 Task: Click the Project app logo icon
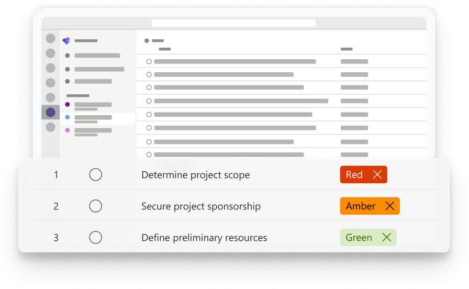[66, 41]
